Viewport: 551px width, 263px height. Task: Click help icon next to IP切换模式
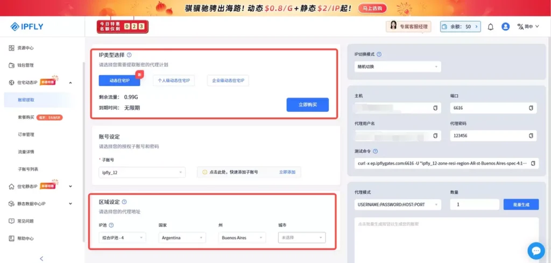(379, 54)
